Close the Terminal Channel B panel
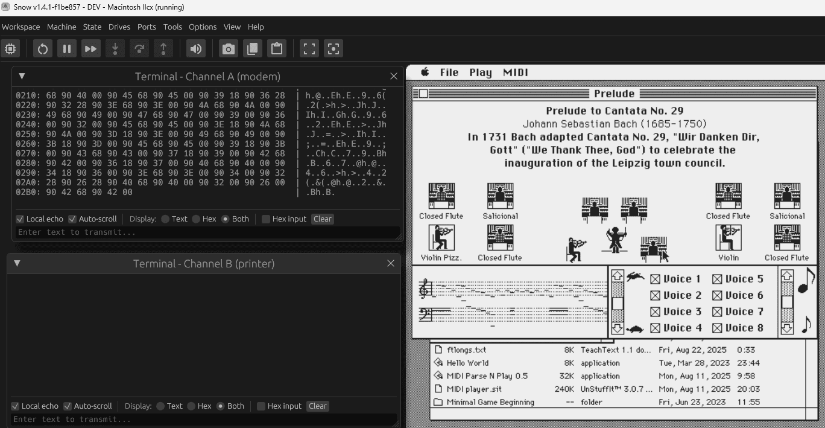 click(x=391, y=263)
